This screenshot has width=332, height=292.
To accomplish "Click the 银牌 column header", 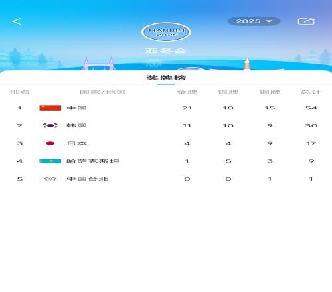I will coord(228,92).
